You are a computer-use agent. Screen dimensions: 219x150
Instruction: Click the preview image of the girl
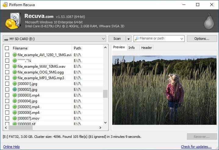[x=164, y=90]
